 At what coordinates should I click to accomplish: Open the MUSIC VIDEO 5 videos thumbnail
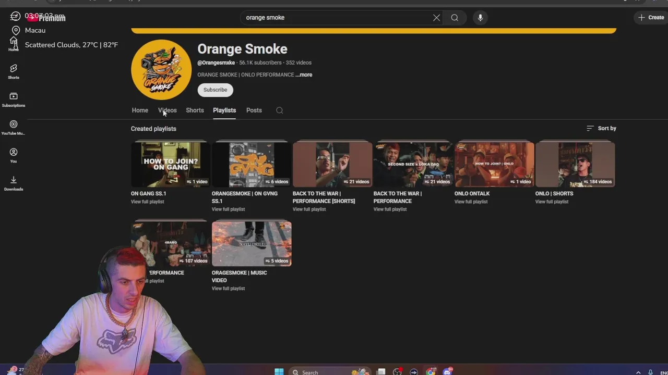pos(252,243)
